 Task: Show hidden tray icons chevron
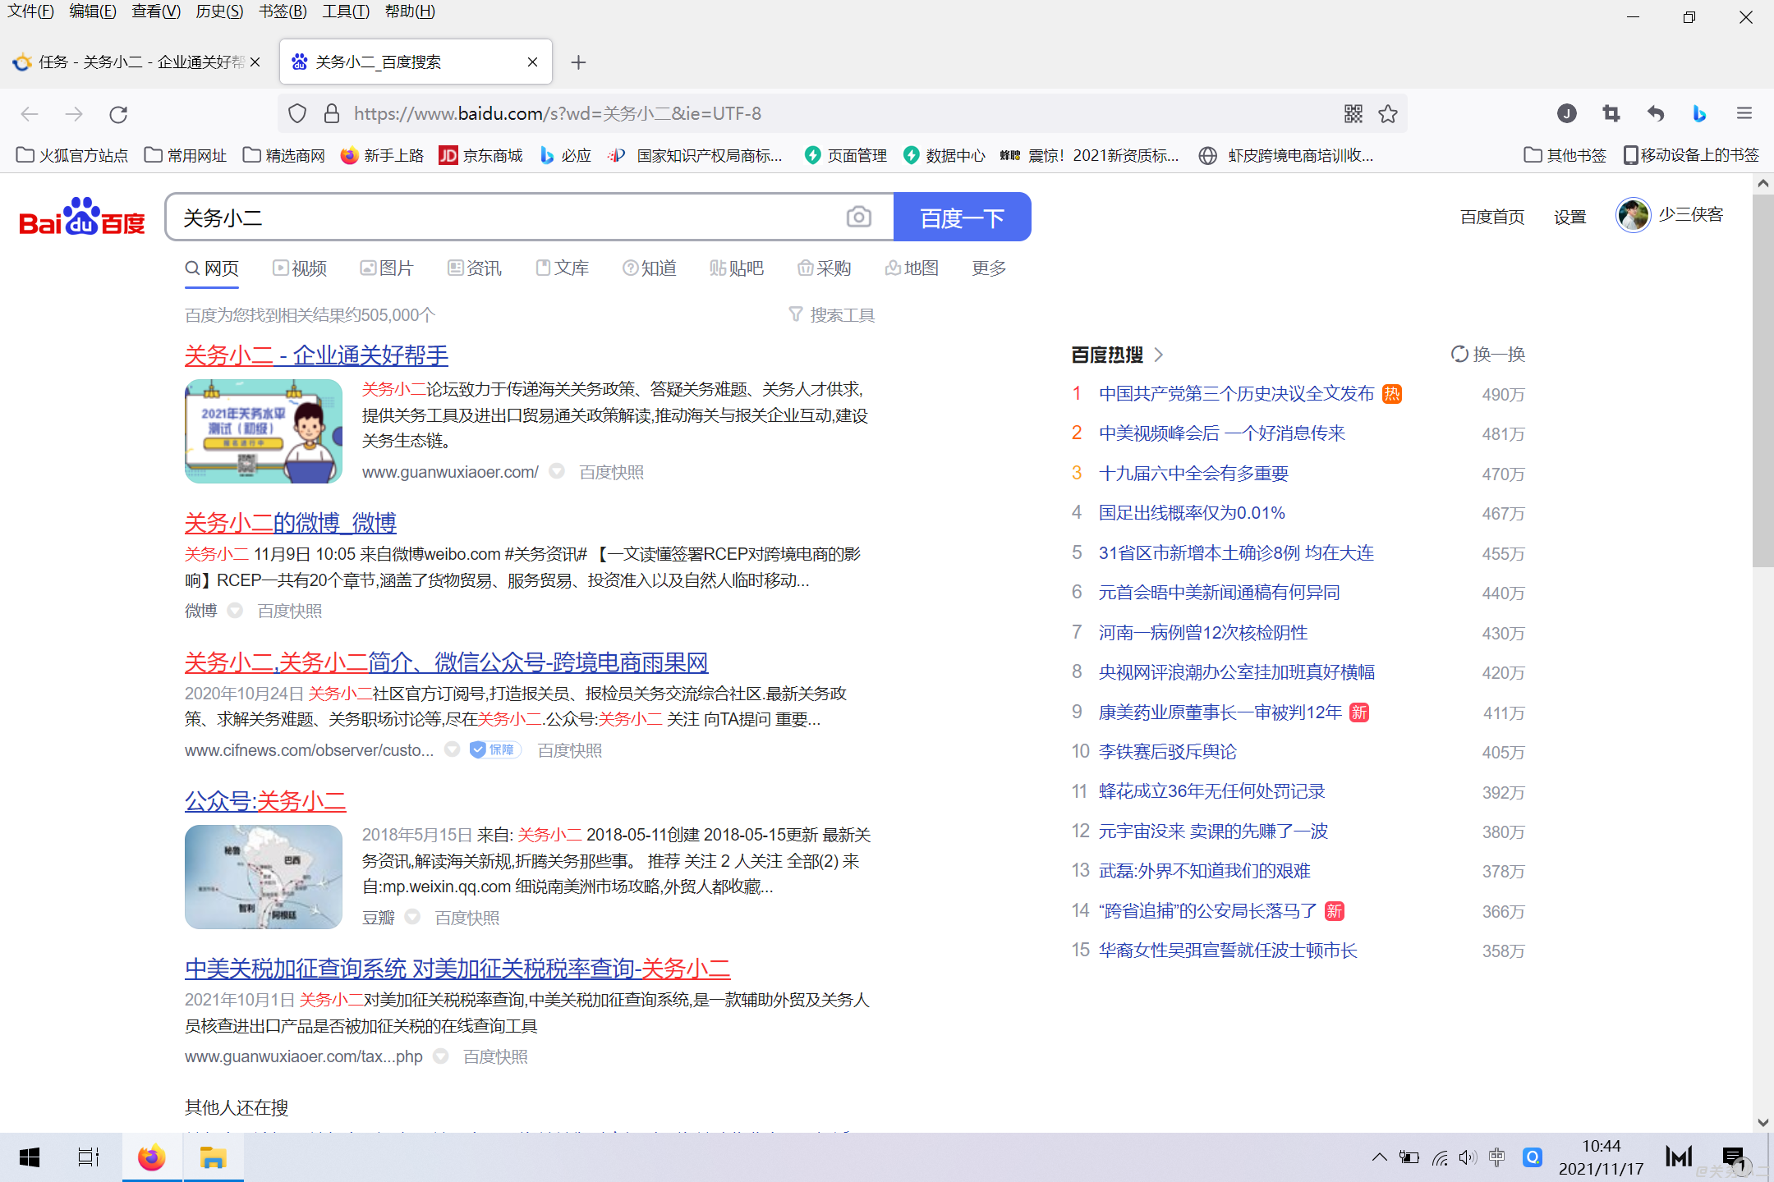click(x=1380, y=1157)
